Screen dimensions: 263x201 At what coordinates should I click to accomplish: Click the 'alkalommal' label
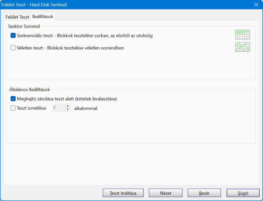(x=86, y=108)
